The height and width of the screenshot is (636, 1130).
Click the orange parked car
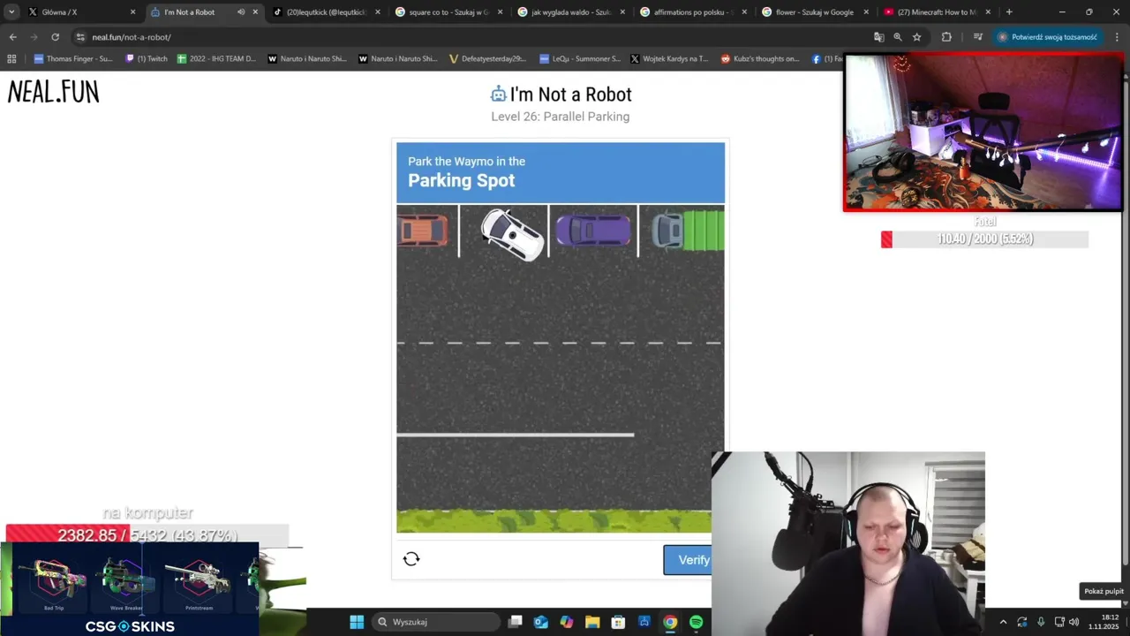click(x=423, y=231)
